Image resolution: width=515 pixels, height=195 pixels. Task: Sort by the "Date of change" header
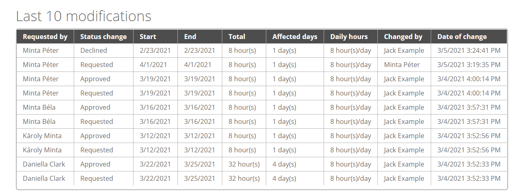[x=462, y=37]
